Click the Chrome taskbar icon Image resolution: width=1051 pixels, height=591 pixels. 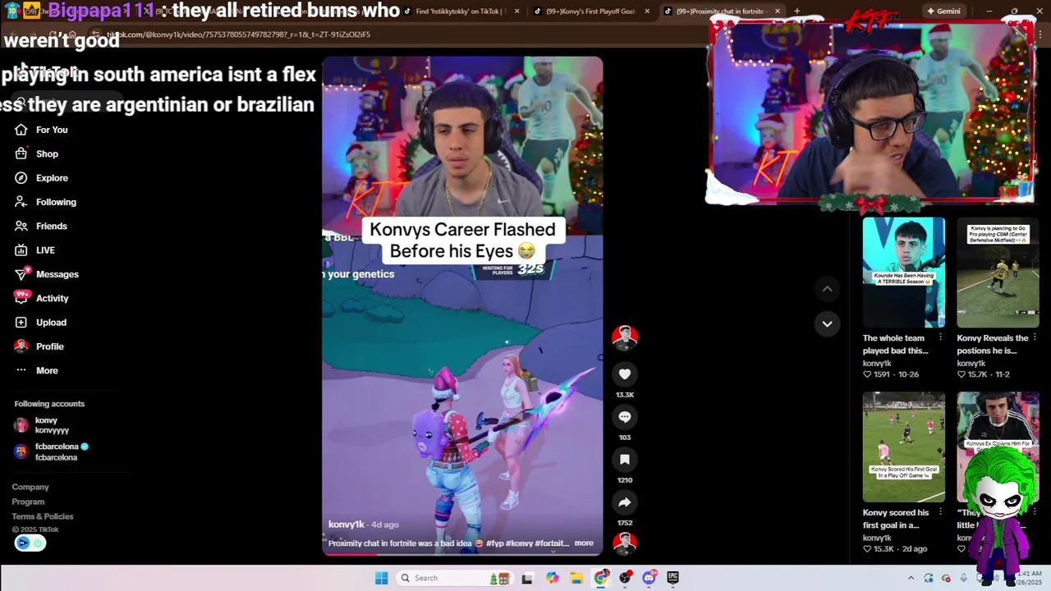click(601, 578)
